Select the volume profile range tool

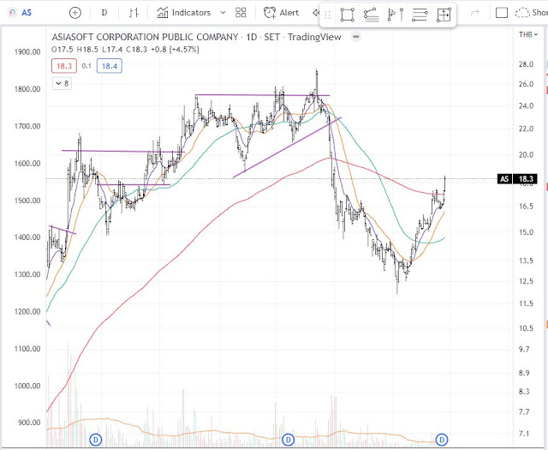pyautogui.click(x=396, y=15)
